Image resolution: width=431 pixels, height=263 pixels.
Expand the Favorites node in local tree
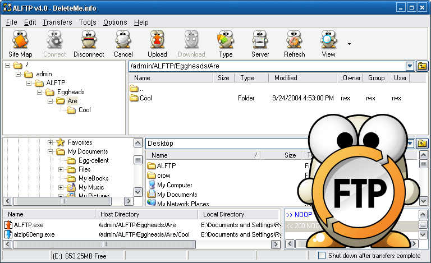[51, 142]
